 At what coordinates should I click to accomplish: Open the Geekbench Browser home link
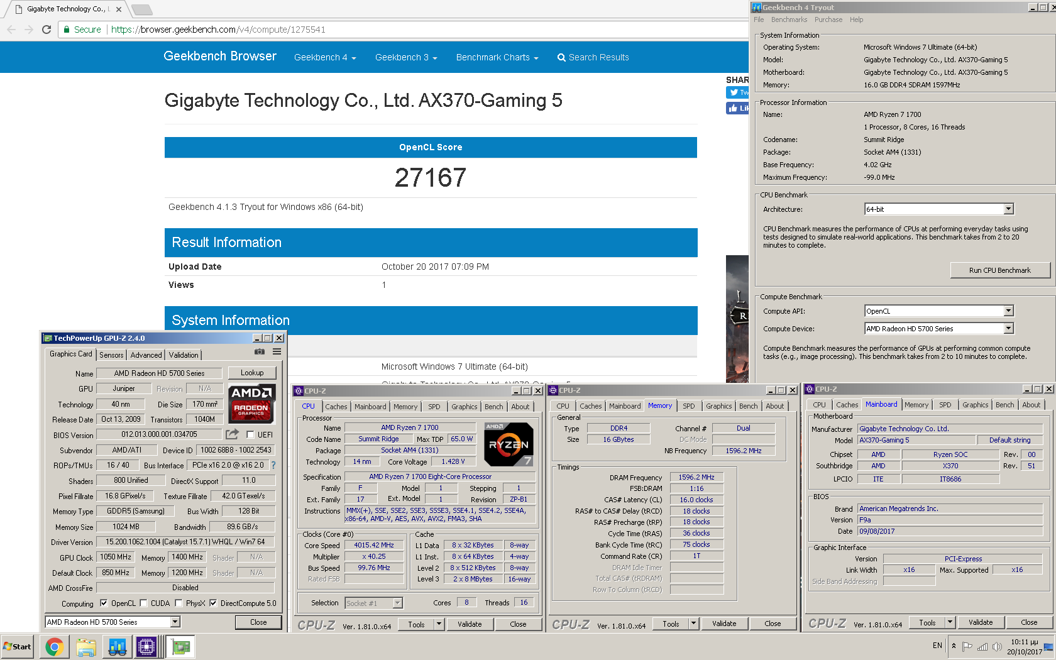pyautogui.click(x=220, y=56)
